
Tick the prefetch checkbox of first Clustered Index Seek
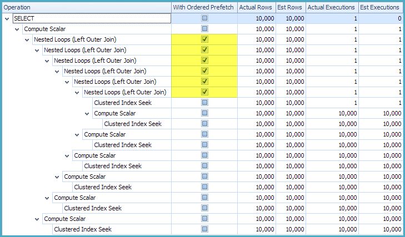point(204,103)
